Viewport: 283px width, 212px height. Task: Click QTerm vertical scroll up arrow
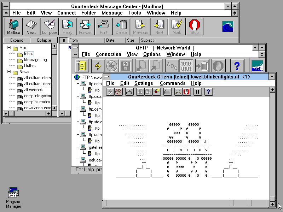tap(272, 90)
